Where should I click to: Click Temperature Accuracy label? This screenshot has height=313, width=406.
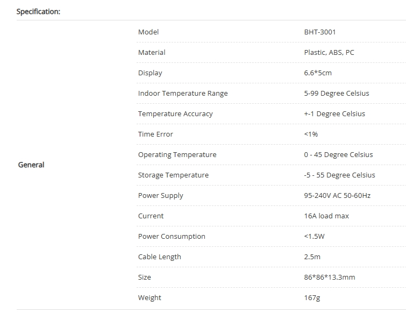click(x=175, y=114)
